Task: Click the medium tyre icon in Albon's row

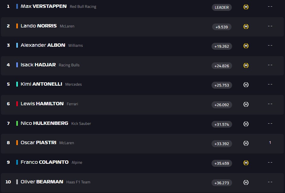Action: pyautogui.click(x=246, y=46)
